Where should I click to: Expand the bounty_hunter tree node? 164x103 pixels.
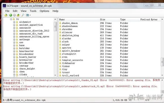(x=14, y=57)
